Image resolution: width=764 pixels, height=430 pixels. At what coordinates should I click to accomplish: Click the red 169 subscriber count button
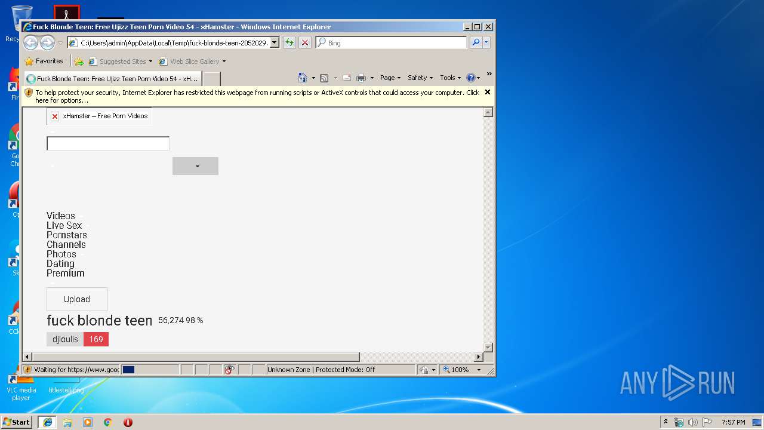(x=96, y=339)
